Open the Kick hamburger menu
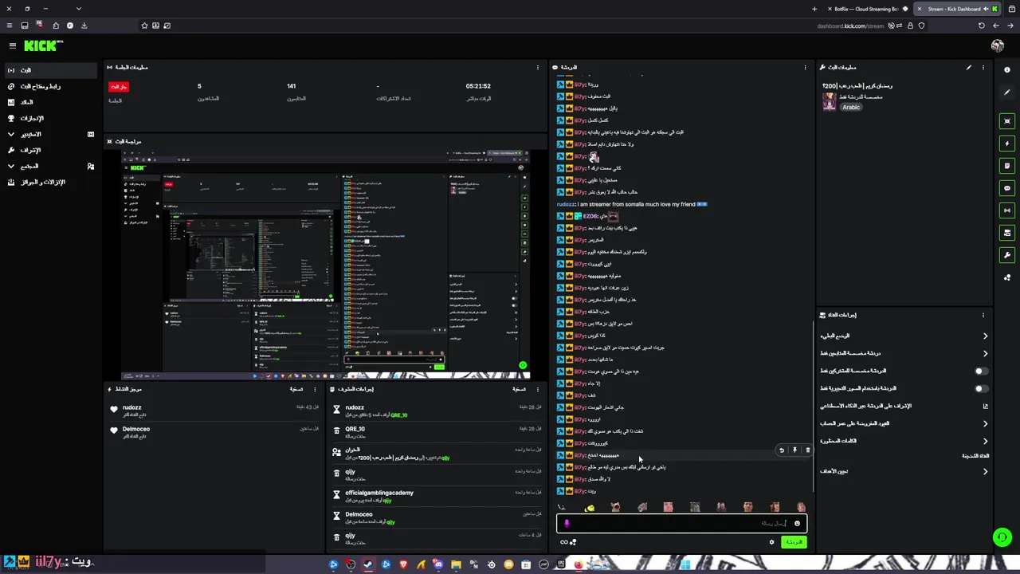The height and width of the screenshot is (574, 1020). (12, 46)
